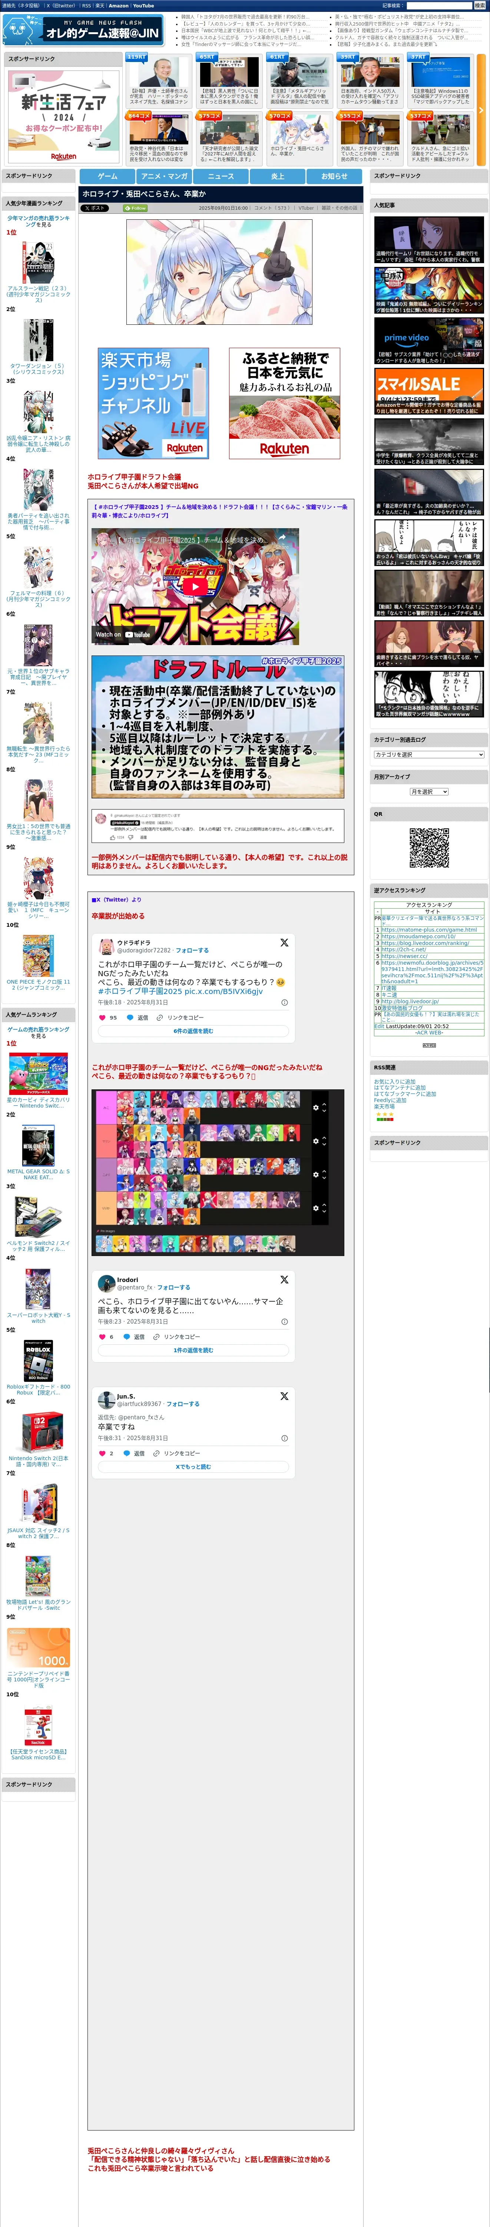Click Xでもっと読む button

(193, 1467)
